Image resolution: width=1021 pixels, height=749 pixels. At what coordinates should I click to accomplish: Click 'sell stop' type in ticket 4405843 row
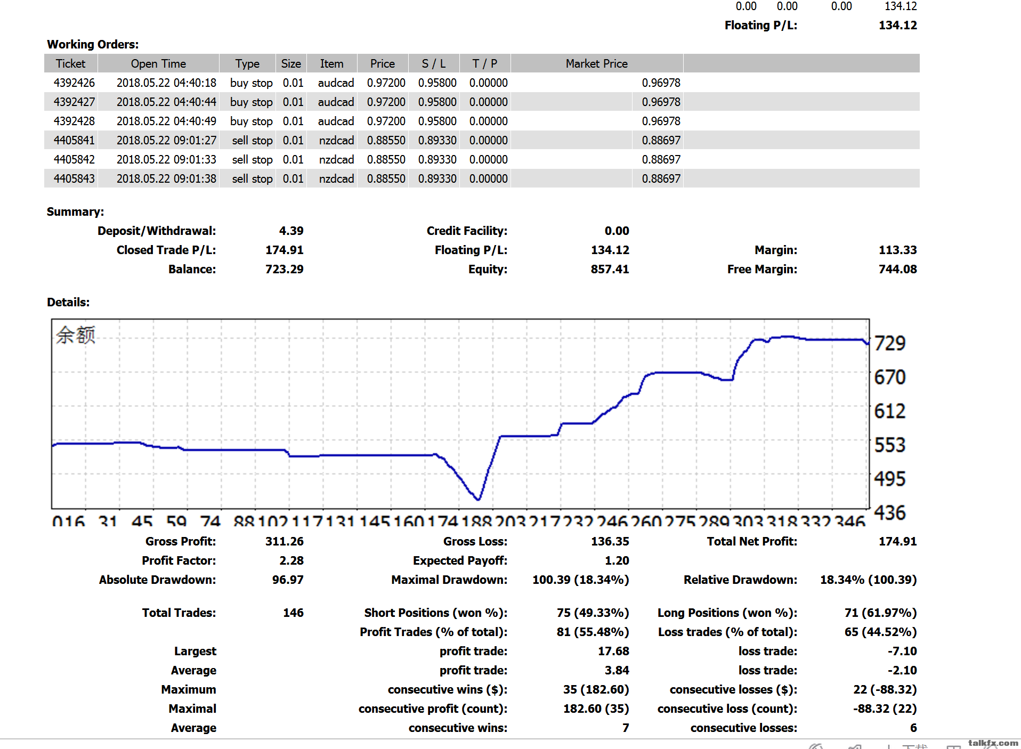(x=252, y=179)
